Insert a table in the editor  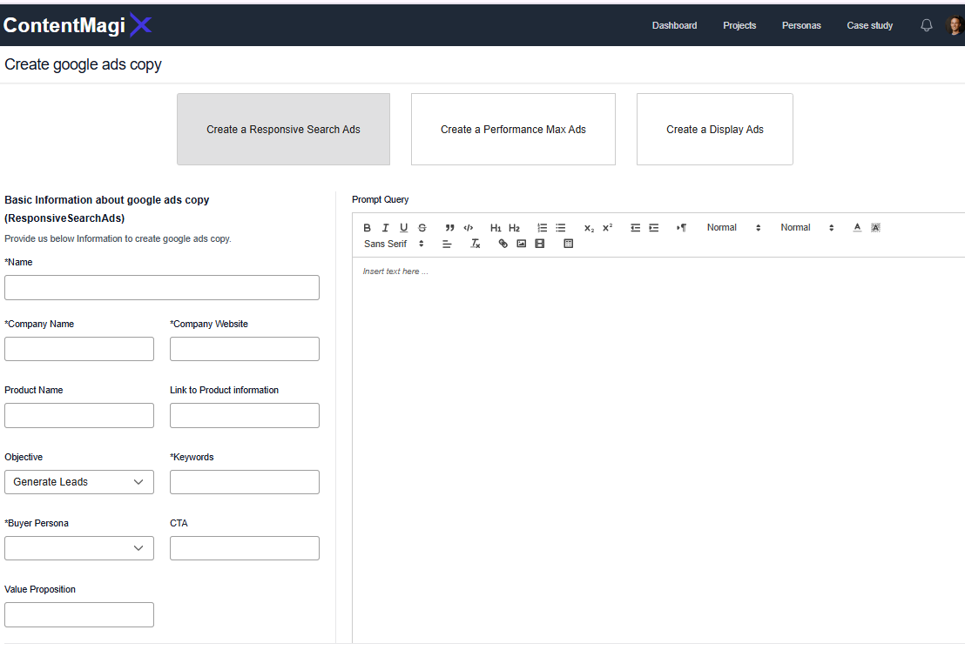click(x=568, y=245)
